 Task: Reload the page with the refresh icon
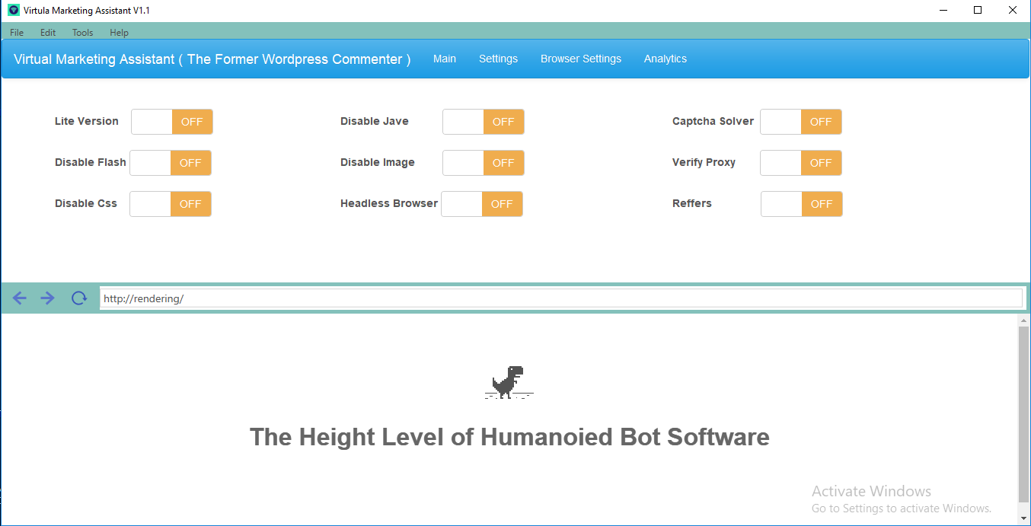point(78,298)
